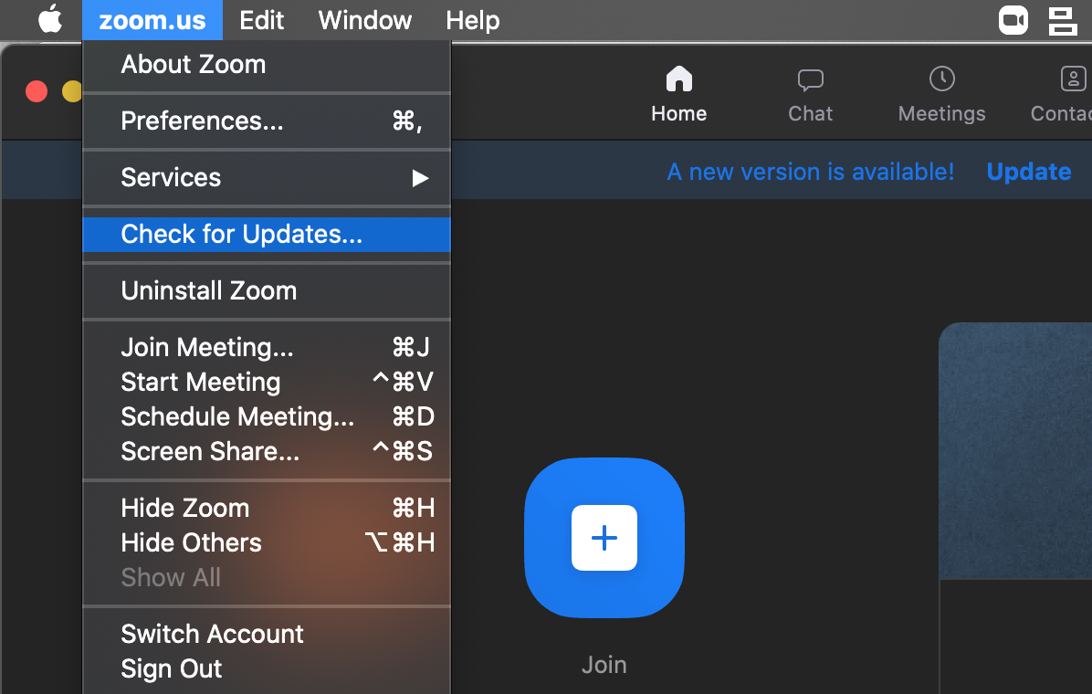Close the Zoom window with red button
The height and width of the screenshot is (694, 1092).
point(37,91)
